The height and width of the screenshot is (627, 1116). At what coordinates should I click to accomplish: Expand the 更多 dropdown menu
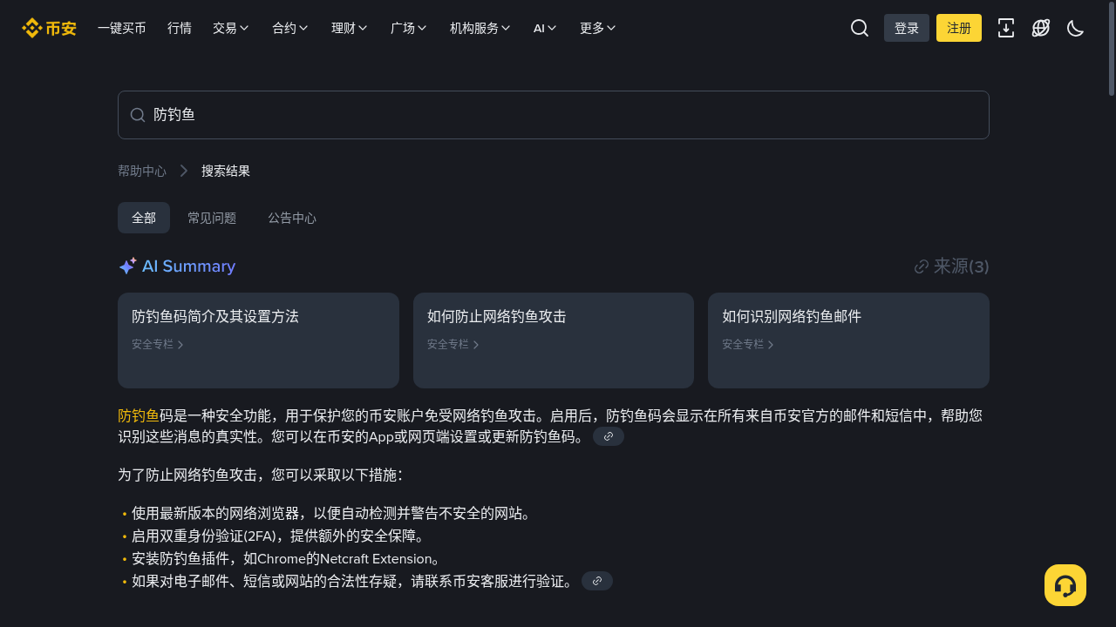[x=598, y=28]
